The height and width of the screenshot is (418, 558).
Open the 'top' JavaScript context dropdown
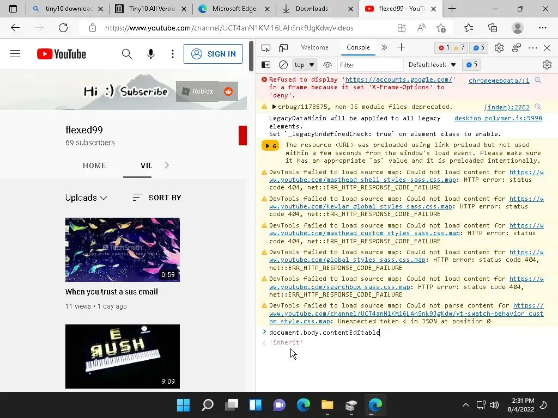click(304, 65)
